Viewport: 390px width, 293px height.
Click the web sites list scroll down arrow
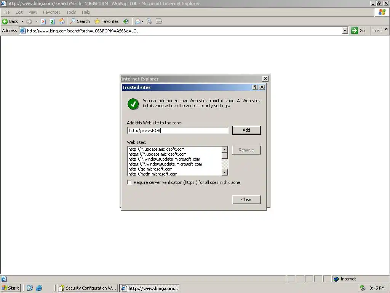point(225,172)
